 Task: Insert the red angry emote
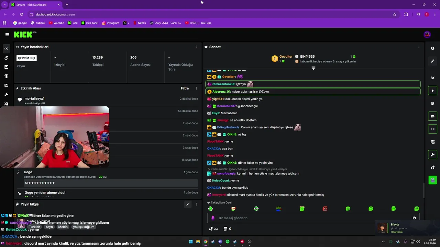click(325, 209)
